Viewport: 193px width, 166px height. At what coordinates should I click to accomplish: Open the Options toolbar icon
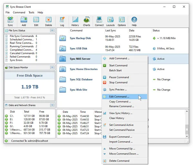[122, 21]
